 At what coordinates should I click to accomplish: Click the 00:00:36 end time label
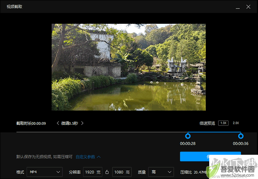click(x=241, y=143)
